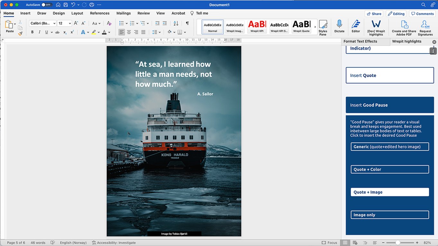The width and height of the screenshot is (438, 246).
Task: Select the Acrobat tab
Action: [x=178, y=13]
